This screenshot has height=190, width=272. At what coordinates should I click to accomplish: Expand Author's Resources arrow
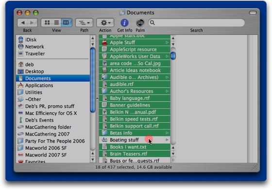(167, 91)
